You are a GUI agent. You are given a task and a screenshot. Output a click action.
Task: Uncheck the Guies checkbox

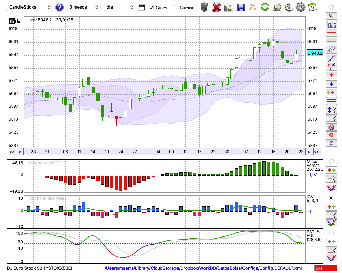click(x=152, y=8)
